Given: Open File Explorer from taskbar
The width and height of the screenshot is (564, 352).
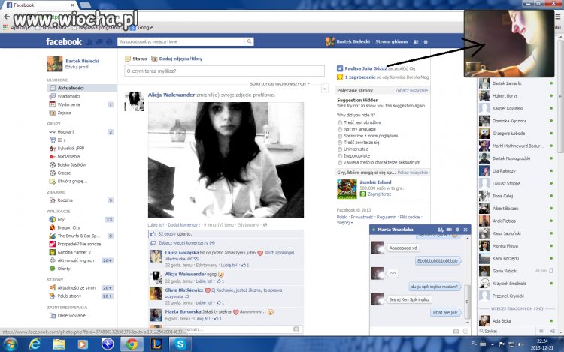Looking at the screenshot, I should [59, 344].
